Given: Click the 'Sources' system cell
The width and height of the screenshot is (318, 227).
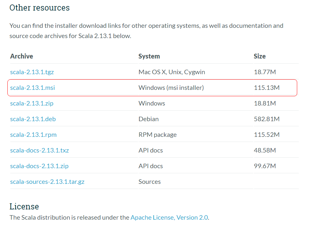Looking at the screenshot, I should click(150, 182).
